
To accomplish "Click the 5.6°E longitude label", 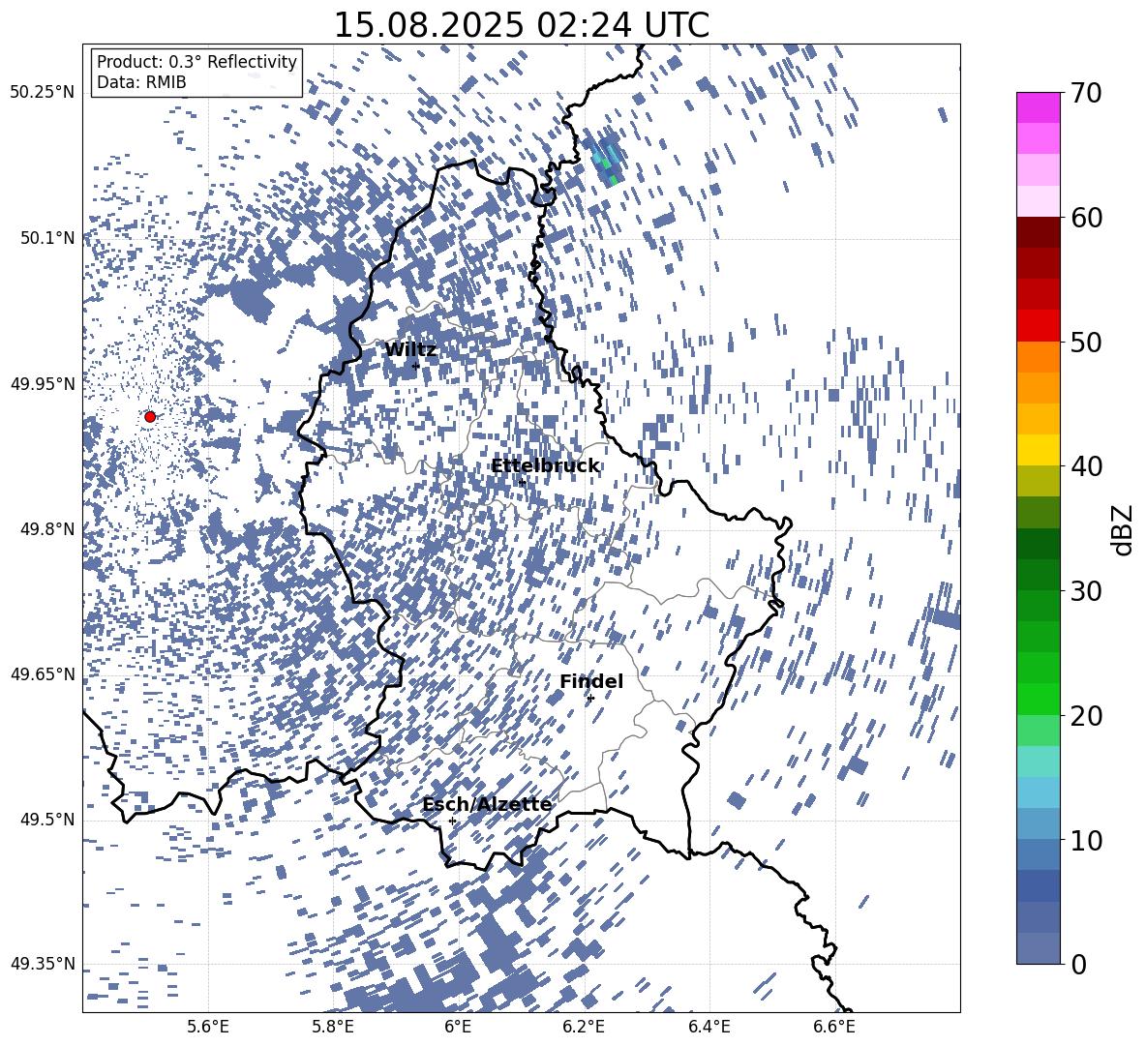I will [x=208, y=1027].
